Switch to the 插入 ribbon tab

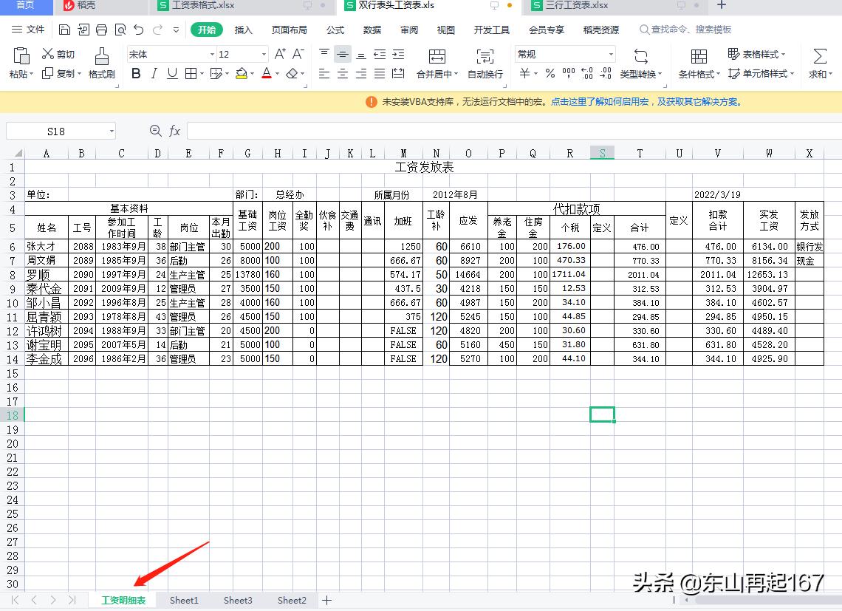pos(244,30)
